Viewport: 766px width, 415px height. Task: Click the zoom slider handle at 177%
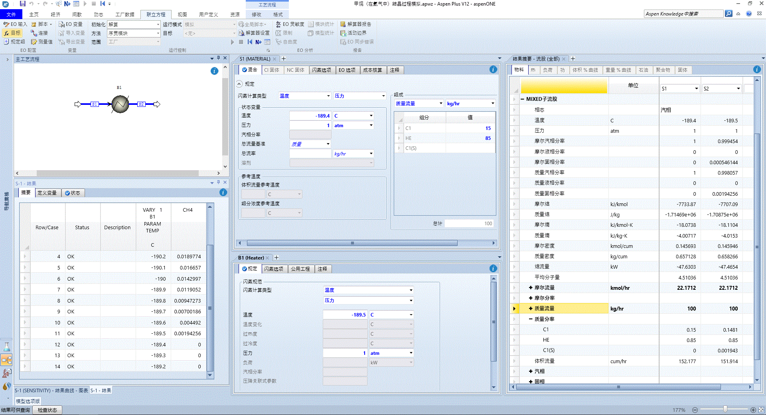tap(725, 409)
